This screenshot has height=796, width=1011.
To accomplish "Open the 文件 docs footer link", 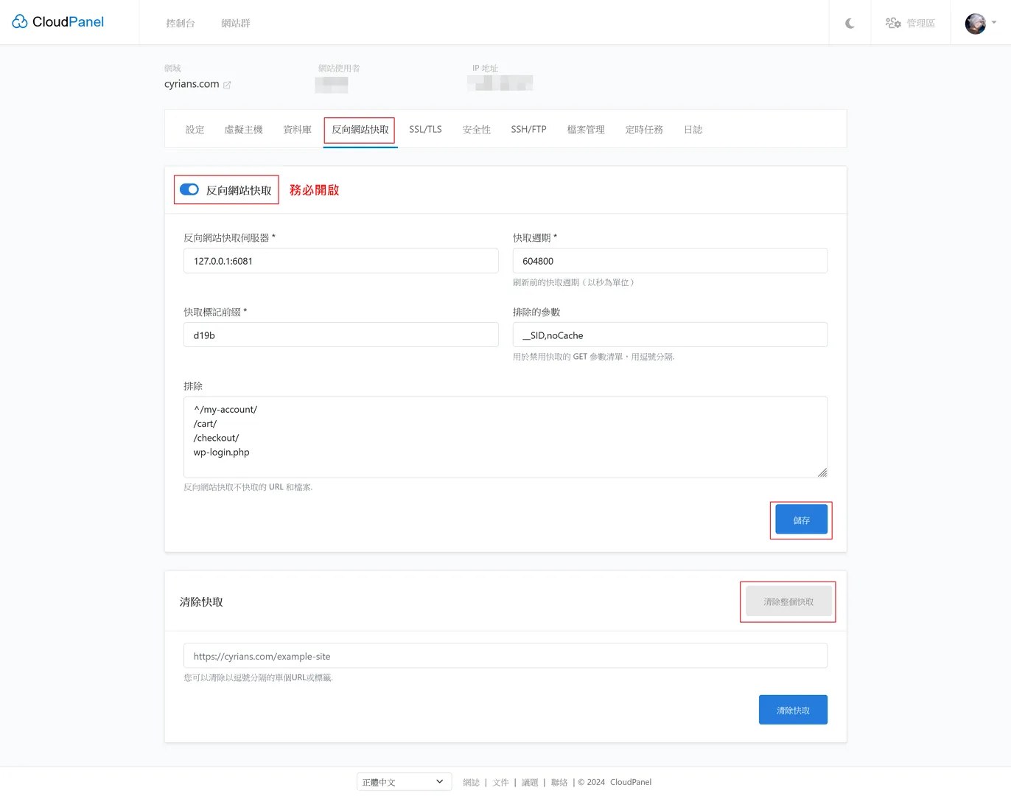I will tap(501, 783).
